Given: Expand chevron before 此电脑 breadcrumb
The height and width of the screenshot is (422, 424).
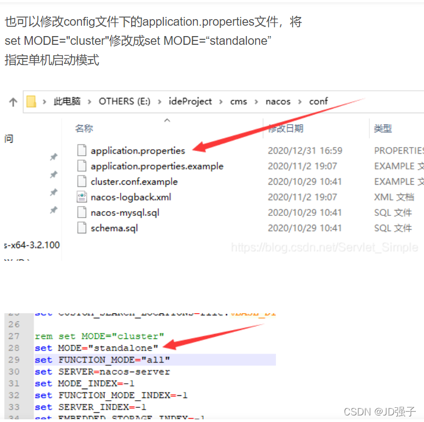Looking at the screenshot, I should [44, 102].
